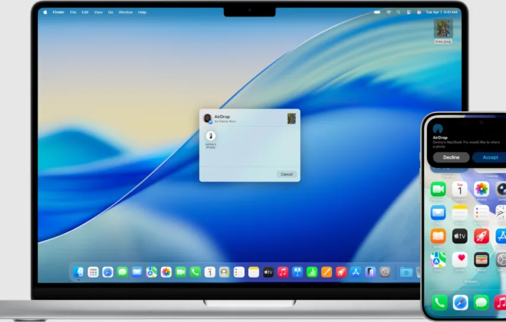Open the Edit menu
The image size is (506, 322).
point(85,12)
